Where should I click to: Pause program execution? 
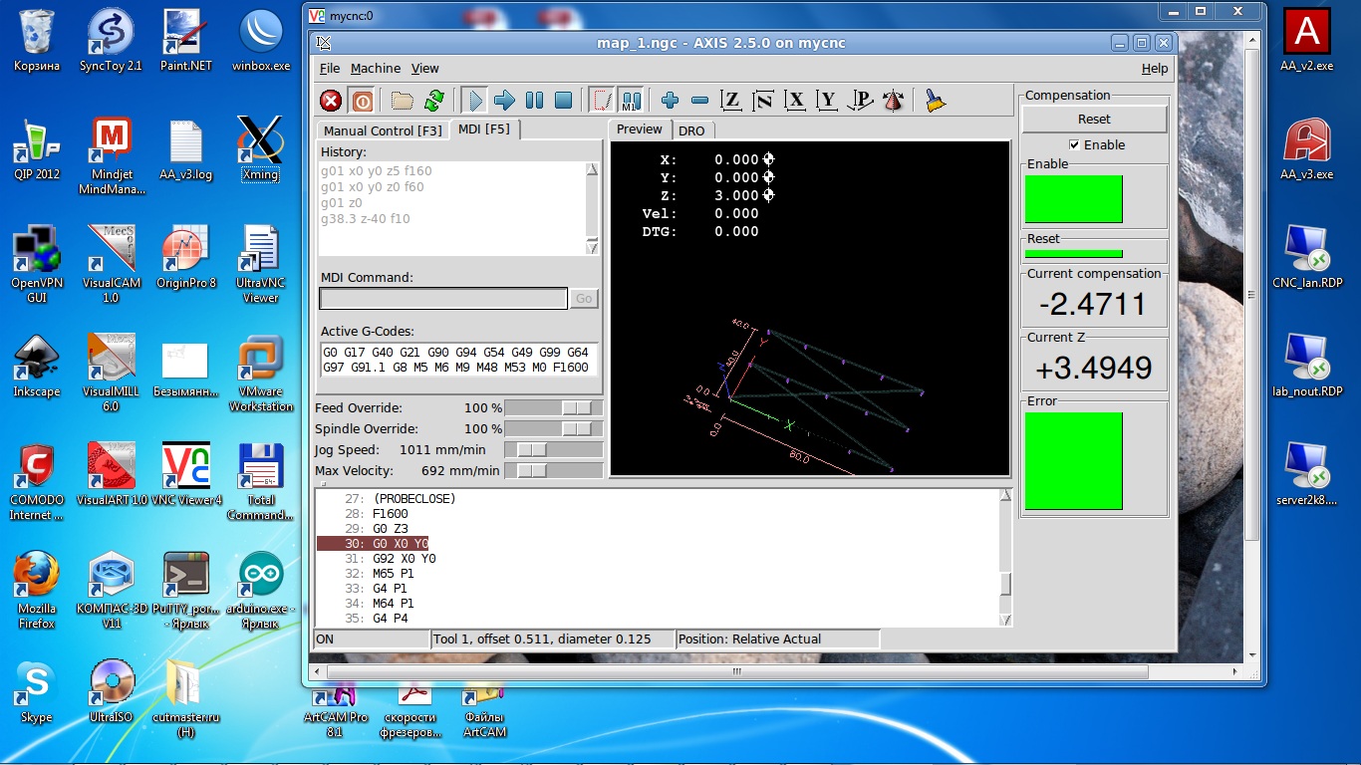click(534, 101)
